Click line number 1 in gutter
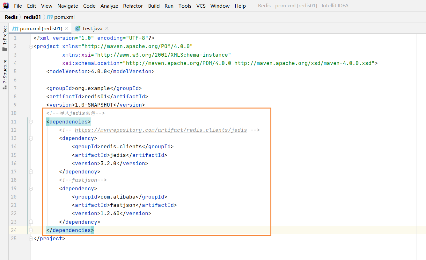Image resolution: width=426 pixels, height=260 pixels. point(15,38)
